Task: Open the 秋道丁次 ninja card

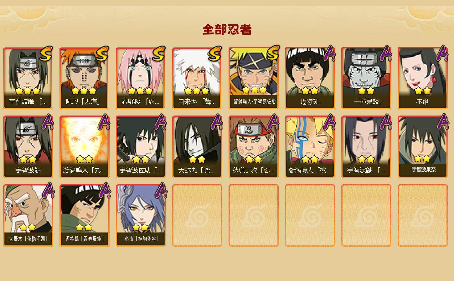Action: pyautogui.click(x=253, y=147)
